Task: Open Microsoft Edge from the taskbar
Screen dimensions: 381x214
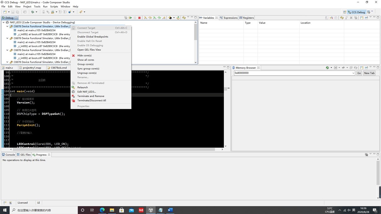Action: [x=102, y=210]
